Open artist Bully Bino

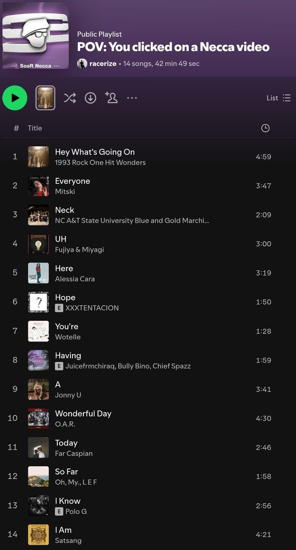(x=134, y=366)
